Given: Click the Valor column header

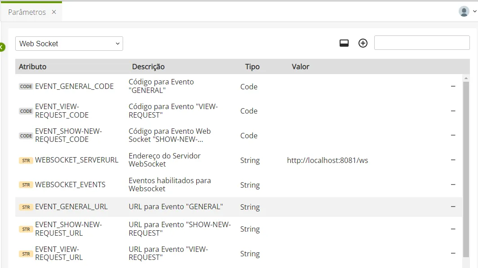Looking at the screenshot, I should [300, 67].
